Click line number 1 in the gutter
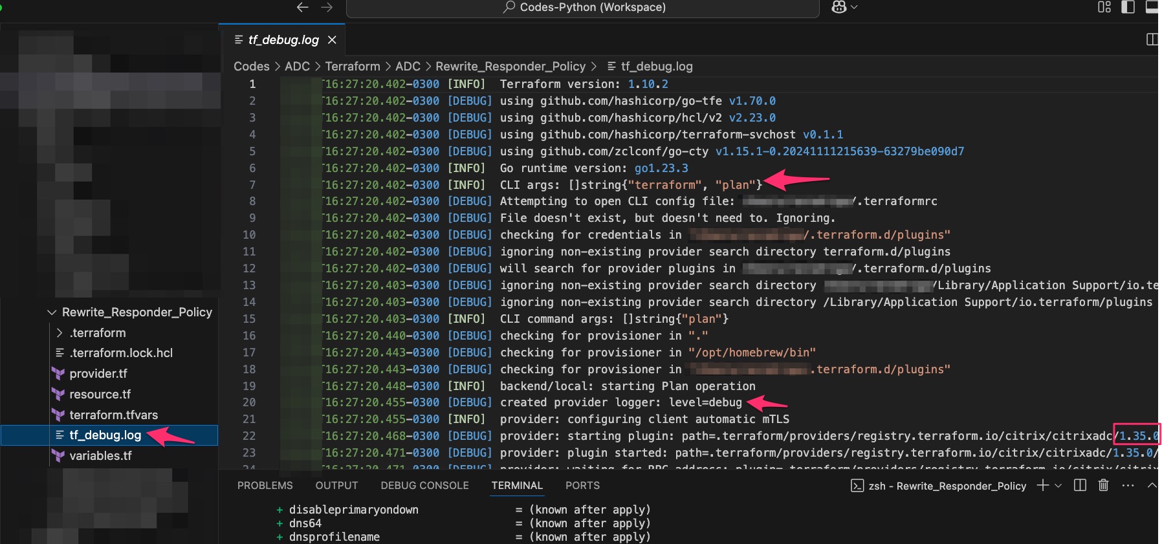Screen dimensions: 1162x544 click(252, 85)
